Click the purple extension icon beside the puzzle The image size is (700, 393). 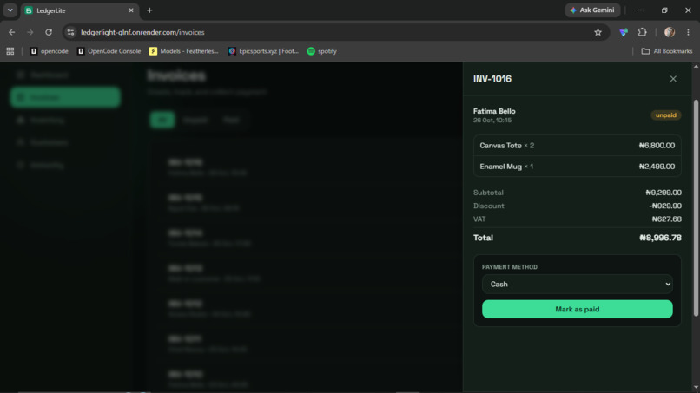(x=624, y=32)
